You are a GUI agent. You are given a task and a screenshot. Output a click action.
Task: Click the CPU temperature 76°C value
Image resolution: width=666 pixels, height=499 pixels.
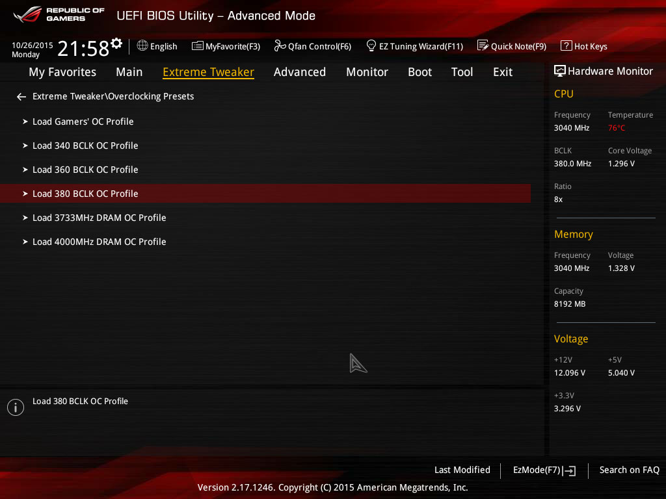[x=617, y=128]
